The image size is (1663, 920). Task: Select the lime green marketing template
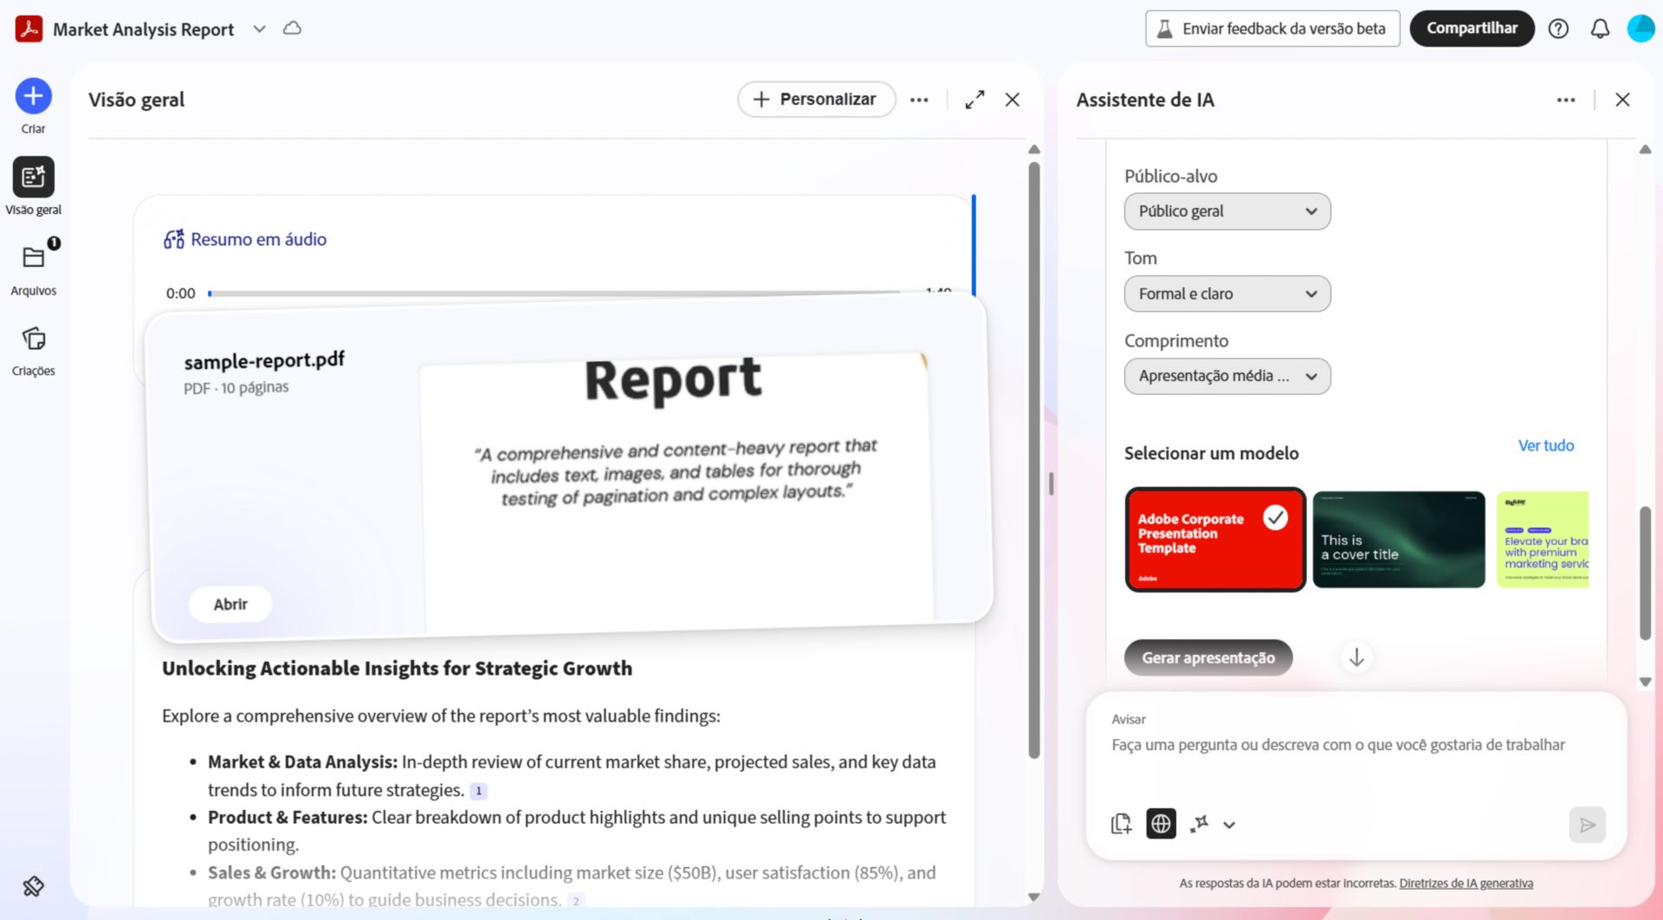point(1543,540)
